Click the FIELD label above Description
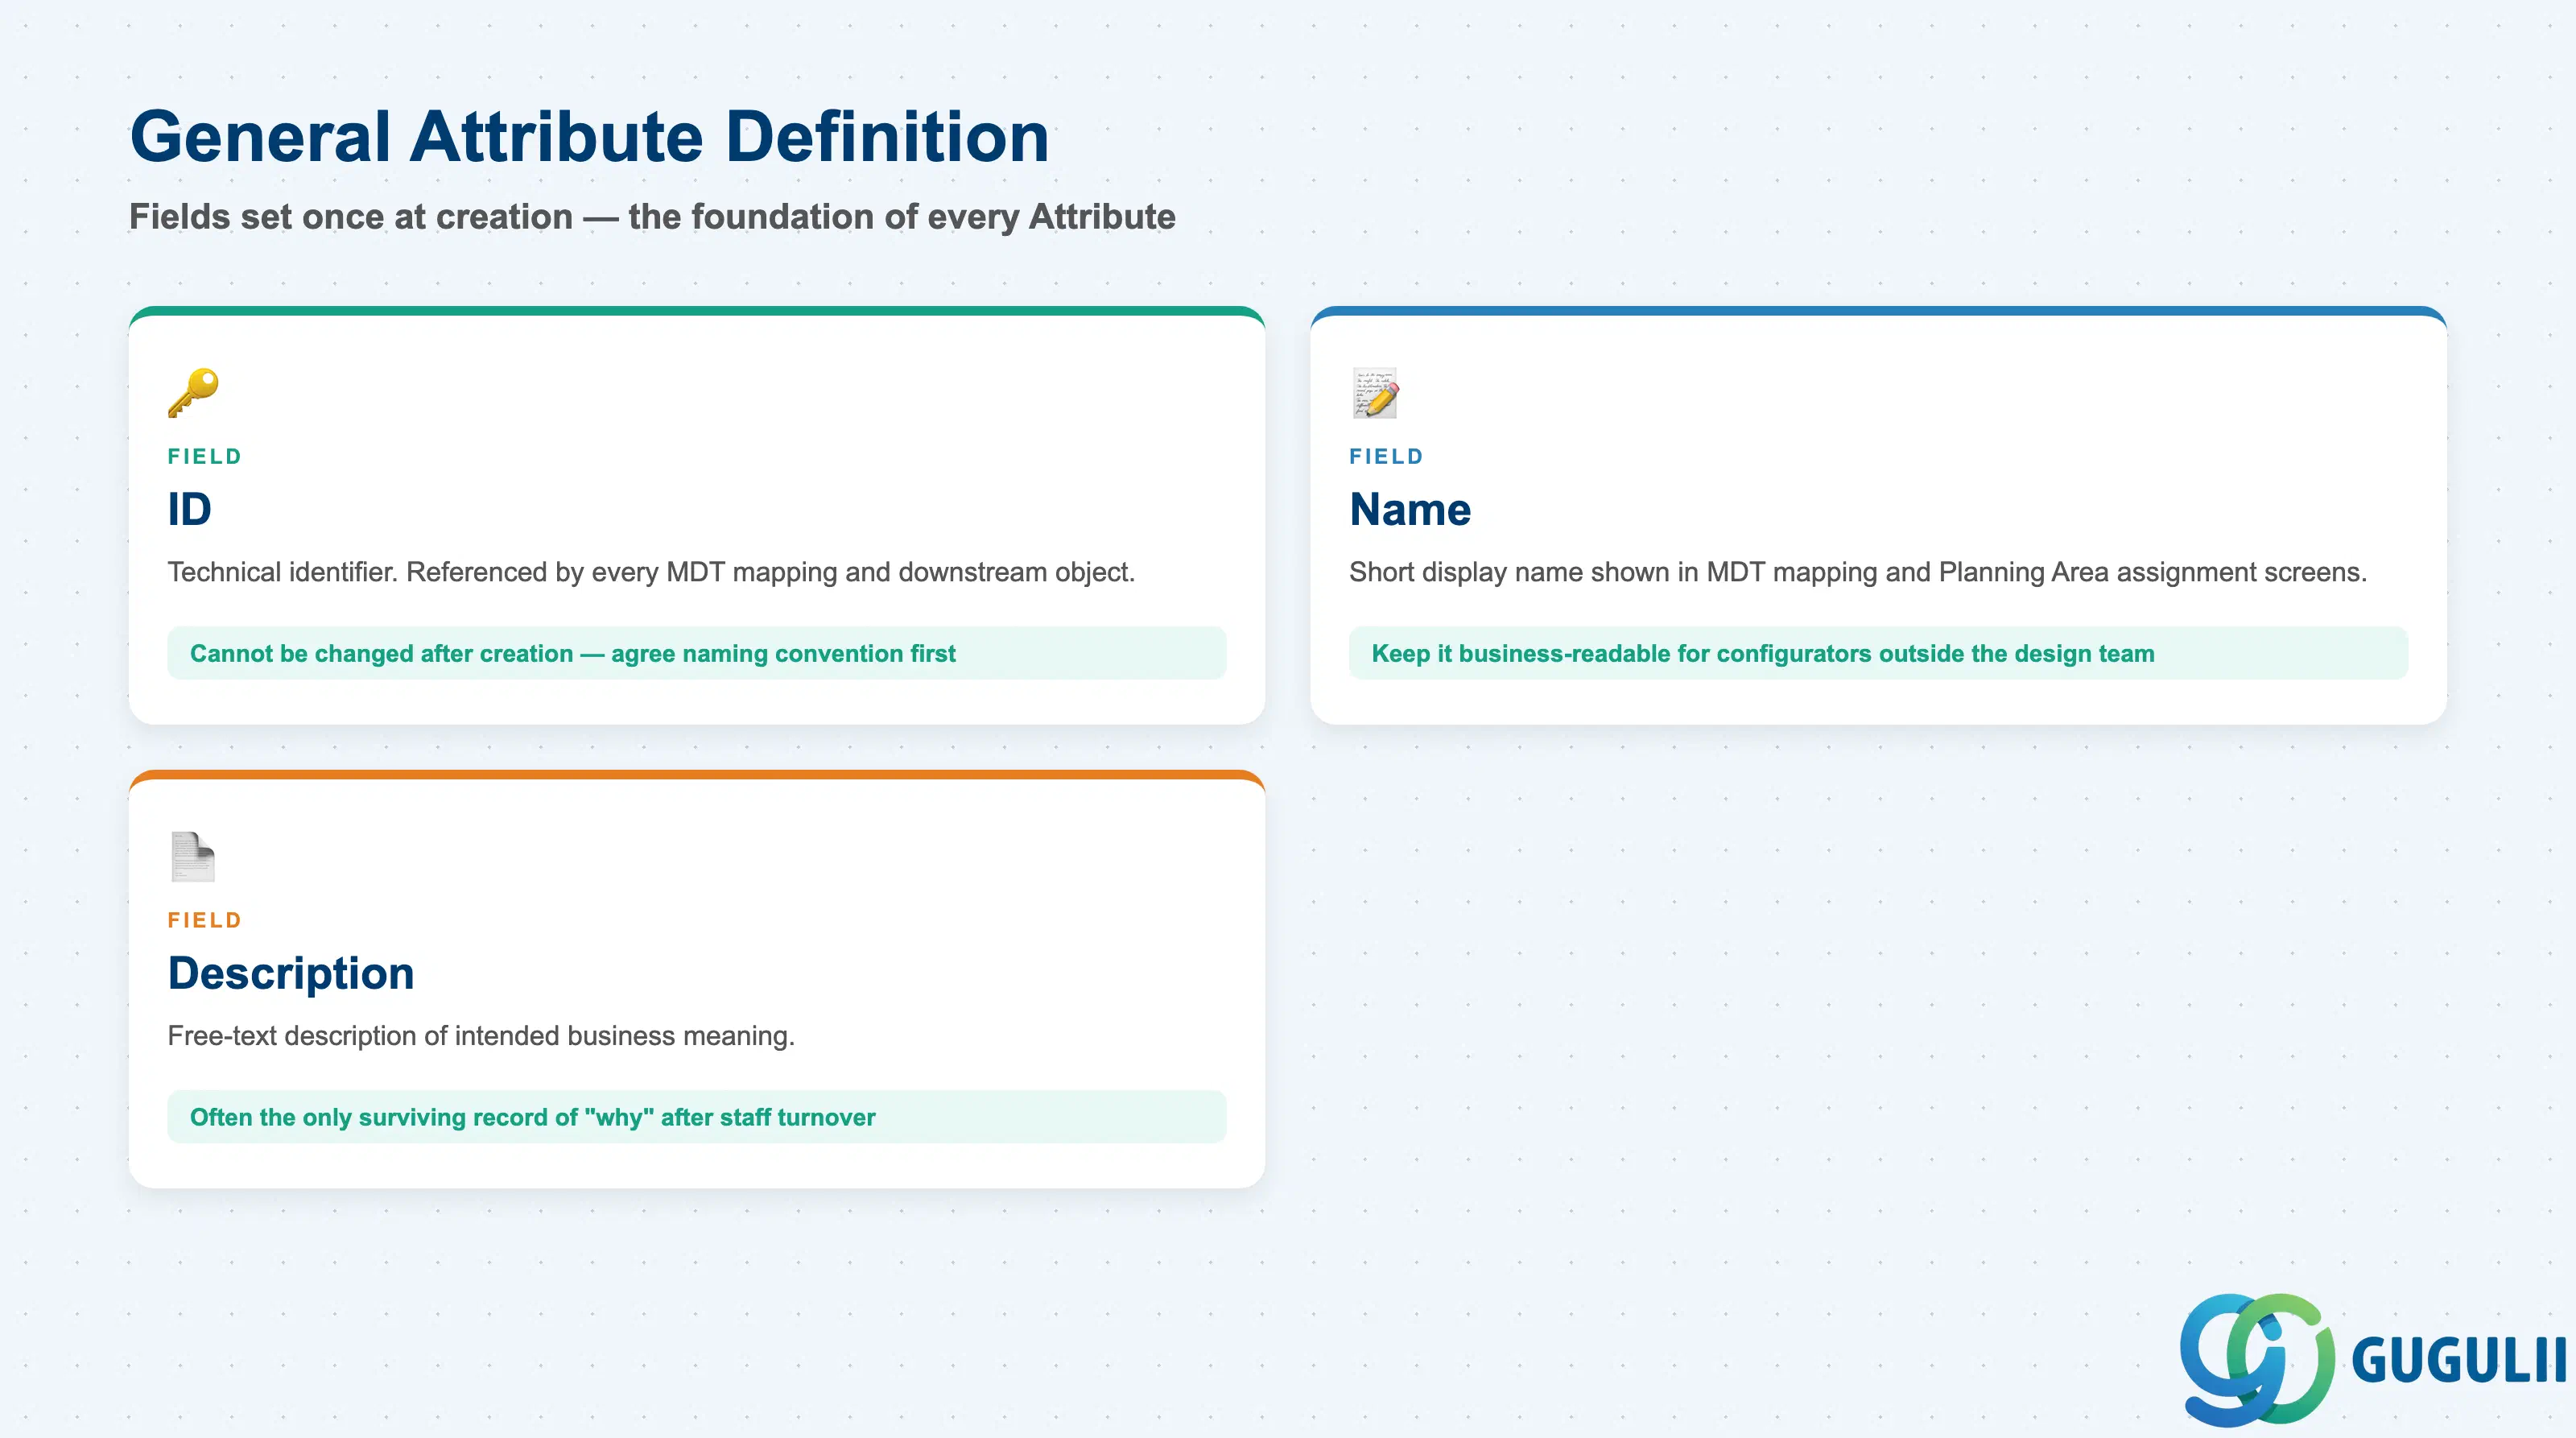 pos(205,920)
